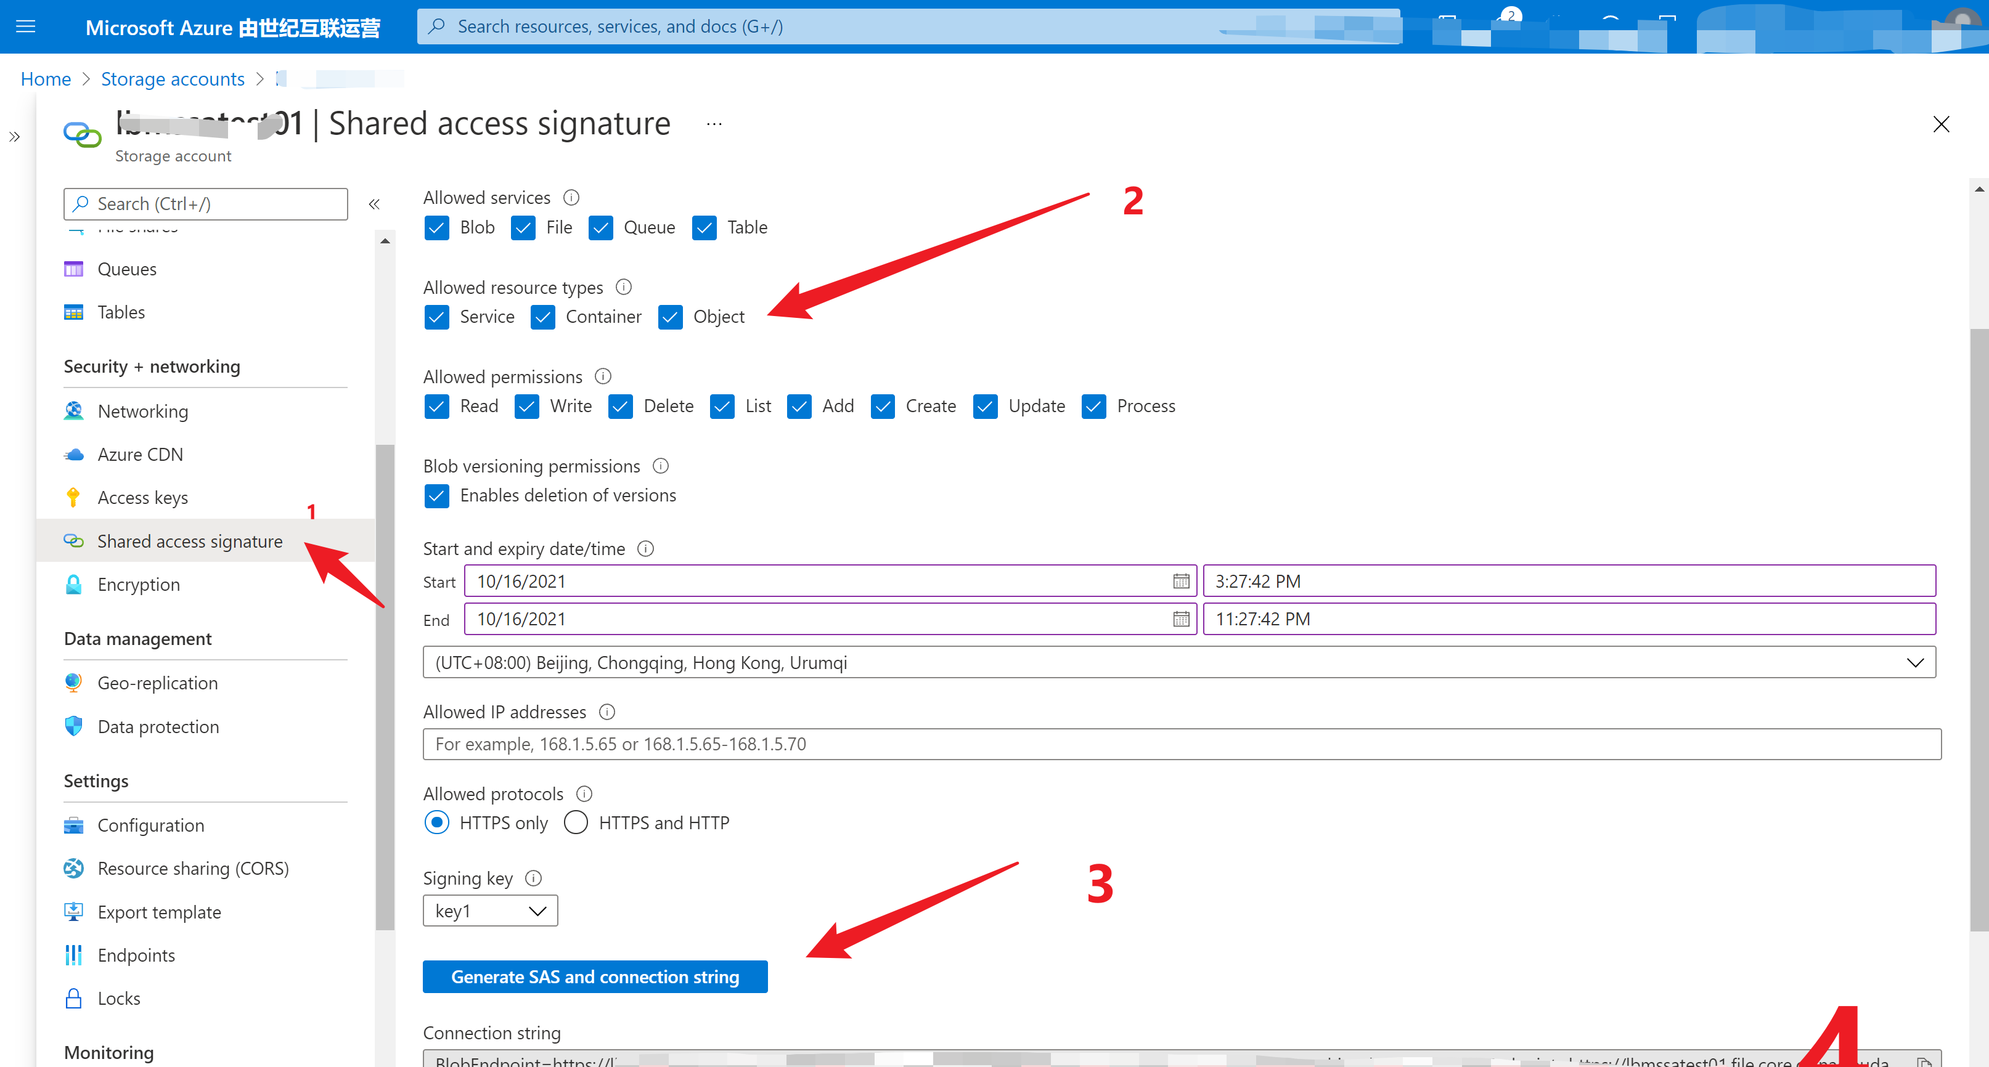Toggle the Object resource type checkbox
This screenshot has width=1989, height=1067.
tap(669, 317)
